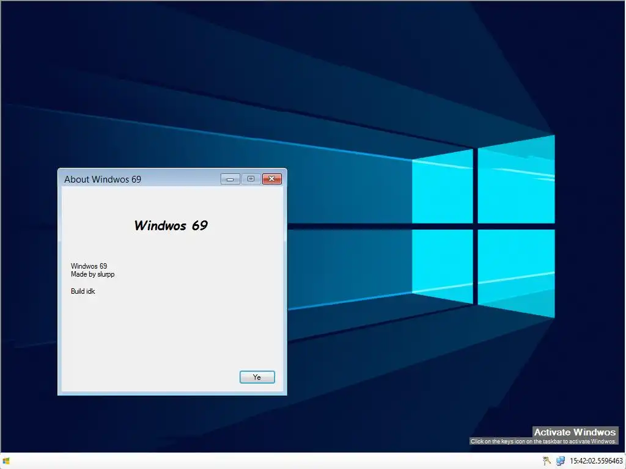Maximize the About Windwos 69 window
Screen dimensions: 626x469
251,179
